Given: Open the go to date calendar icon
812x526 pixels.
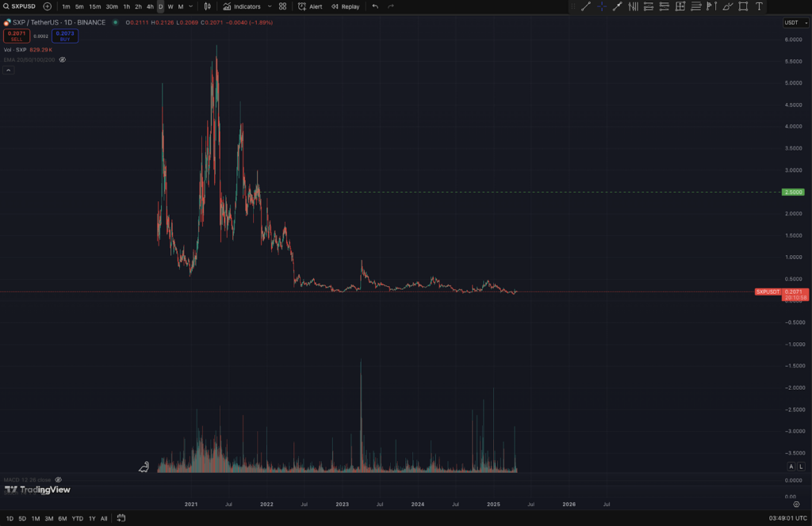Looking at the screenshot, I should coord(121,518).
